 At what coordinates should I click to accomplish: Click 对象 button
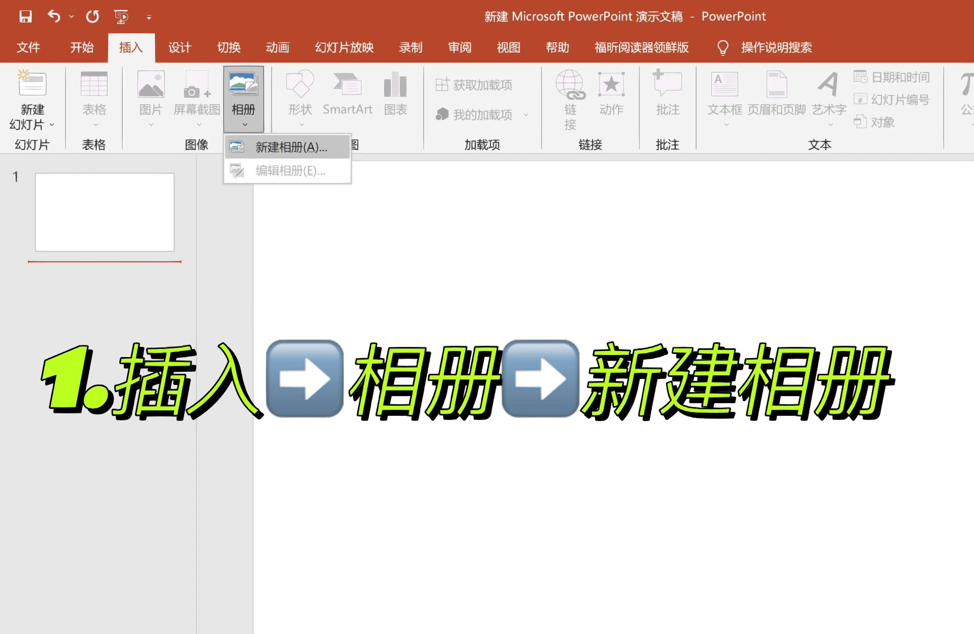pyautogui.click(x=874, y=122)
